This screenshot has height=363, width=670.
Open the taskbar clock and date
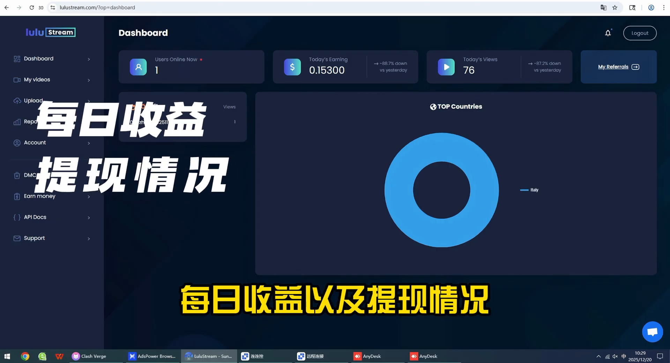(x=640, y=356)
